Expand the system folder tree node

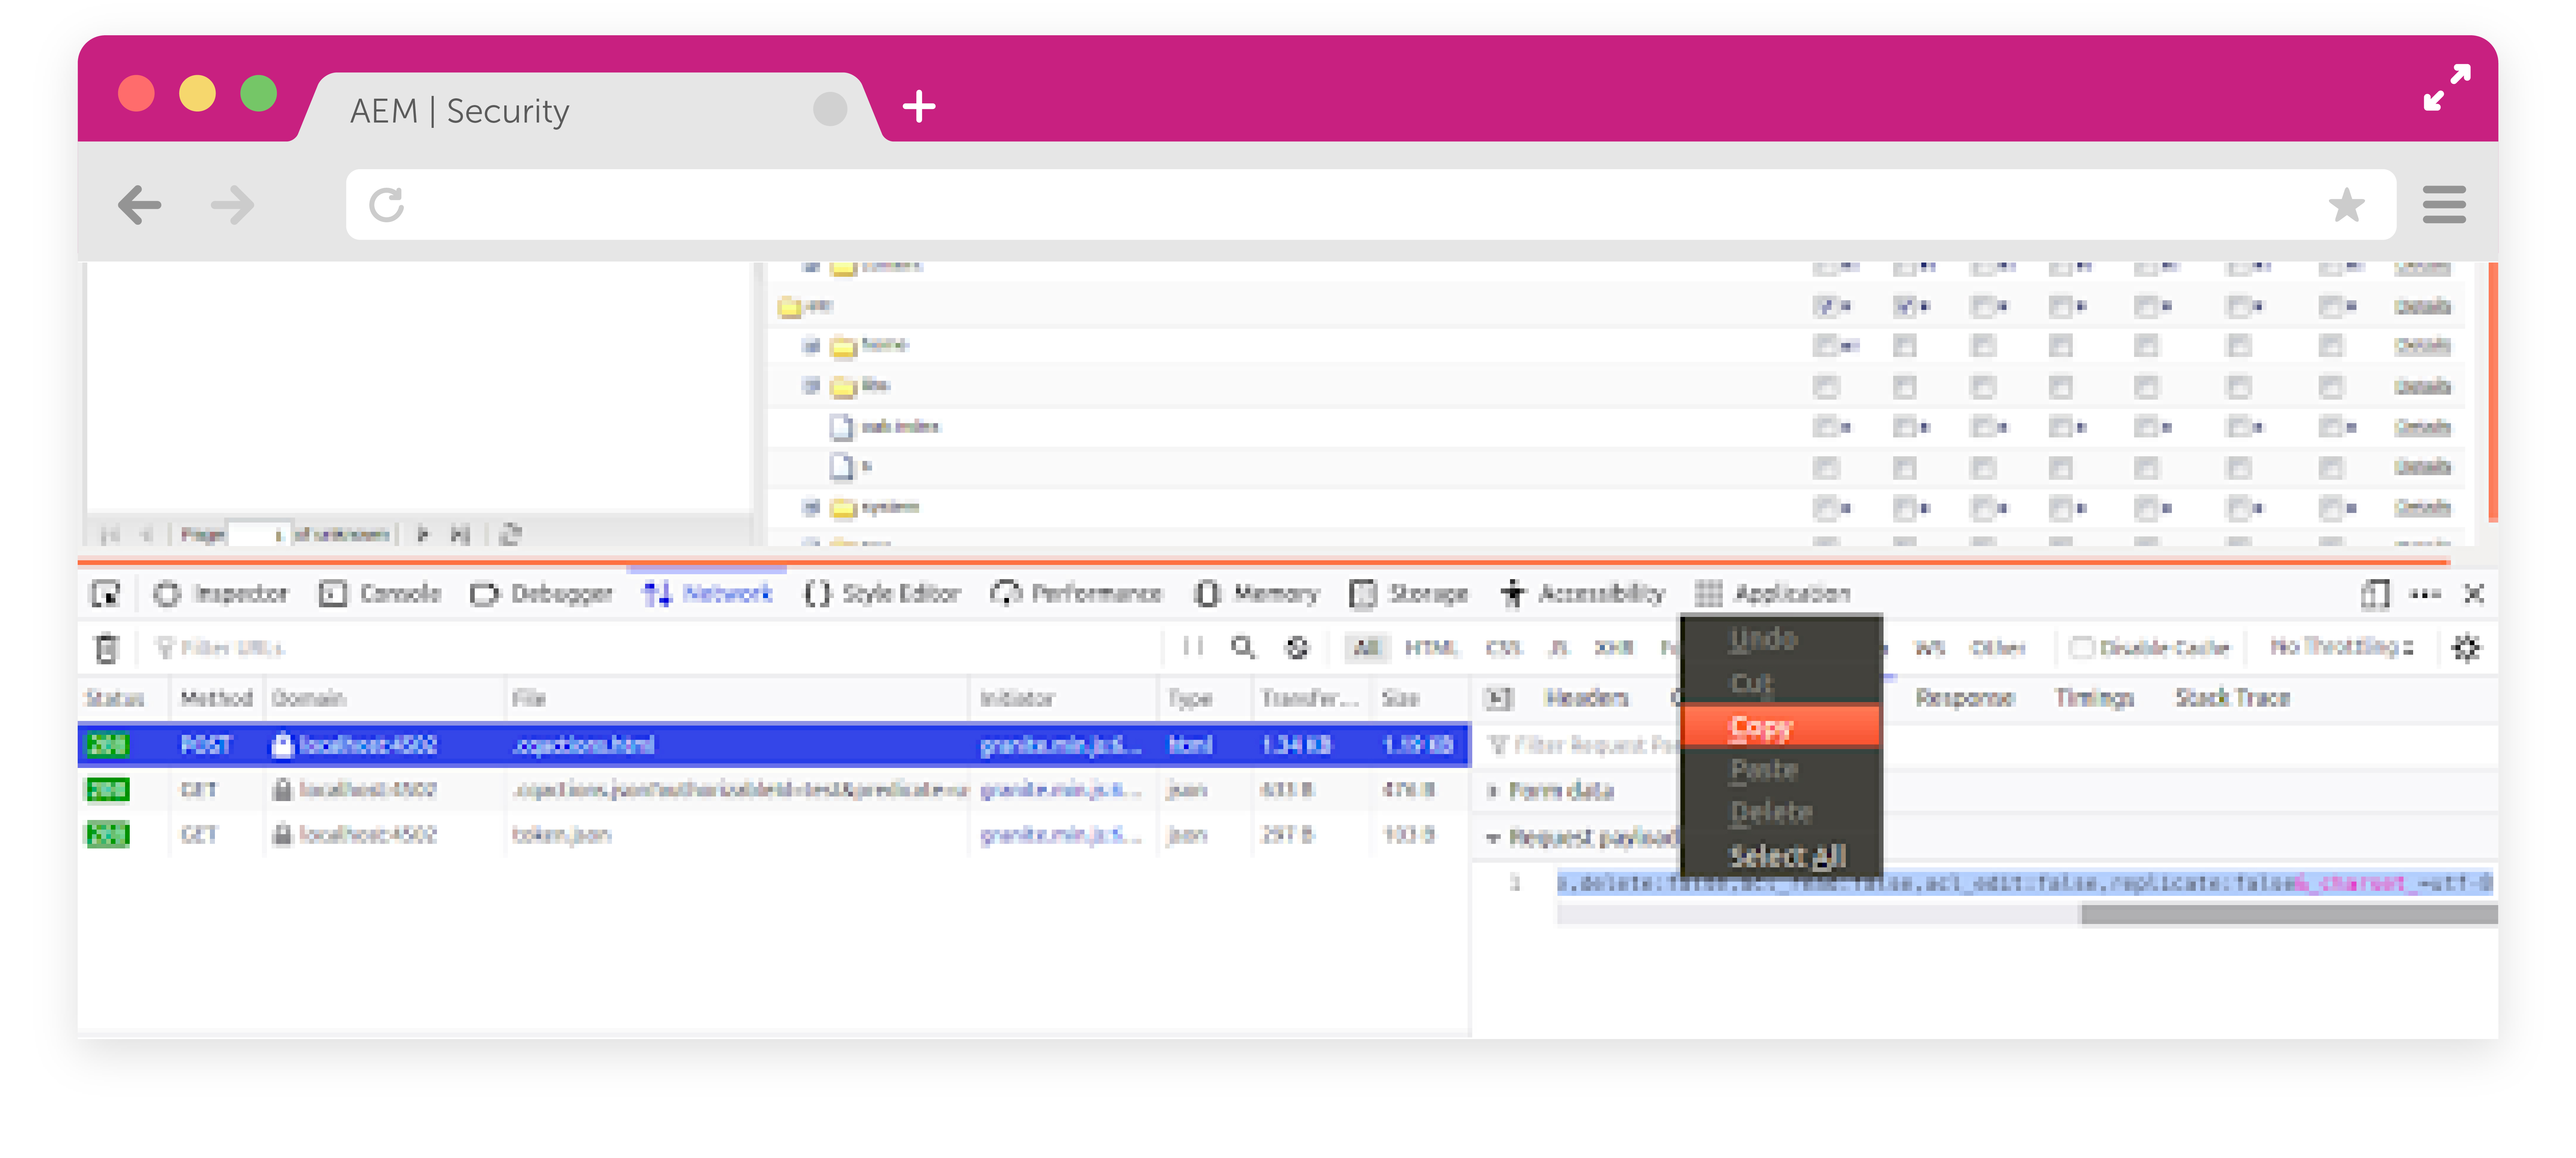811,508
